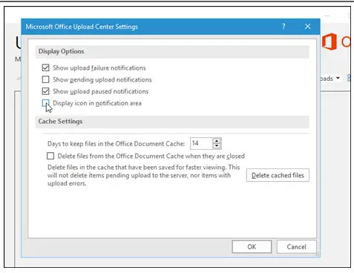The height and width of the screenshot is (273, 354).
Task: Click the dialog resize grip corner
Action: 318,254
